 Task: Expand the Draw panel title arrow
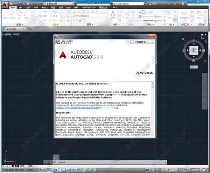tap(22, 24)
